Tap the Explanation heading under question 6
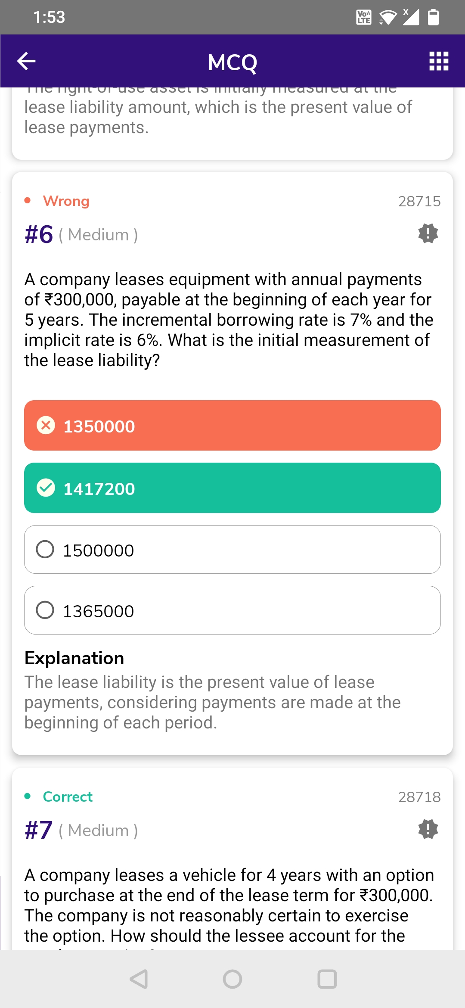This screenshot has width=465, height=1008. (x=74, y=658)
